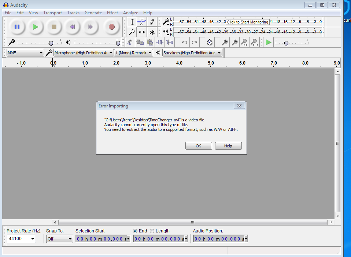Open the Tracks menu
This screenshot has width=351, height=257.
[73, 13]
